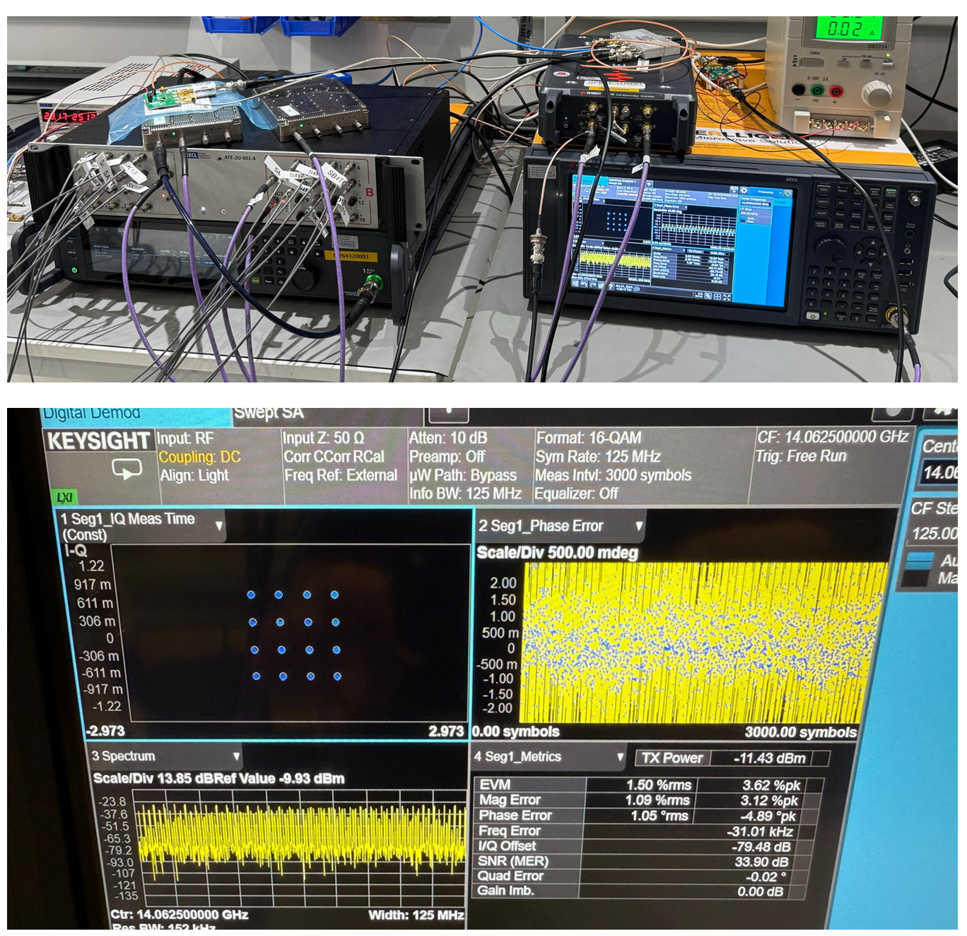Open the Input RF coupling settings panel

[x=199, y=457]
